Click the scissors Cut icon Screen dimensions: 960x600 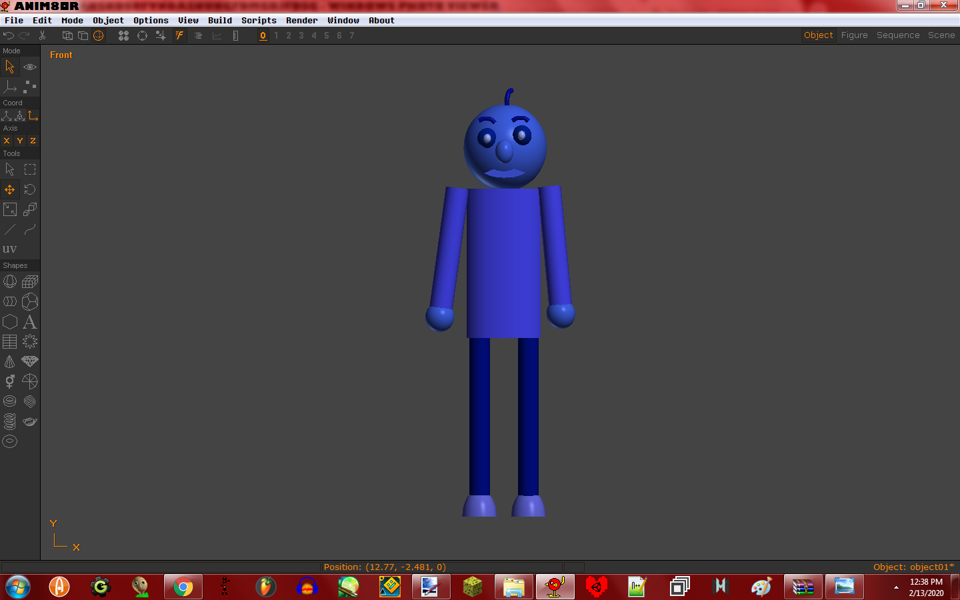[x=42, y=35]
